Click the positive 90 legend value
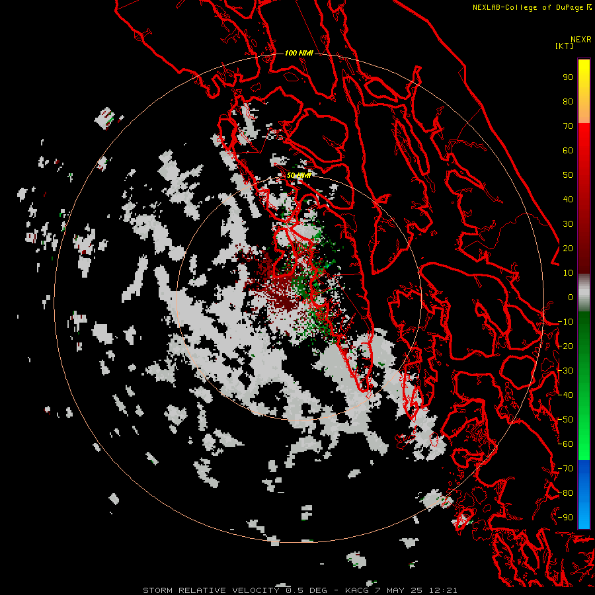This screenshot has height=595, width=595. pyautogui.click(x=568, y=77)
